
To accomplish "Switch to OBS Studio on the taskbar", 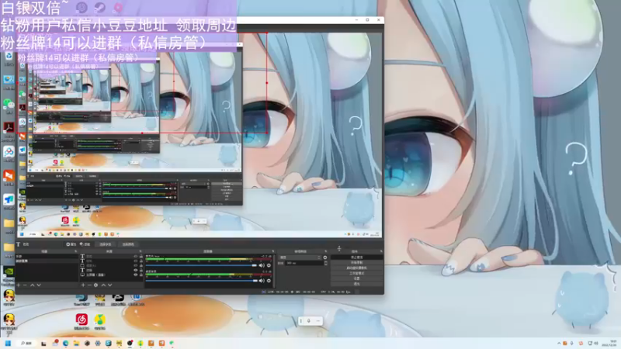I will point(130,344).
